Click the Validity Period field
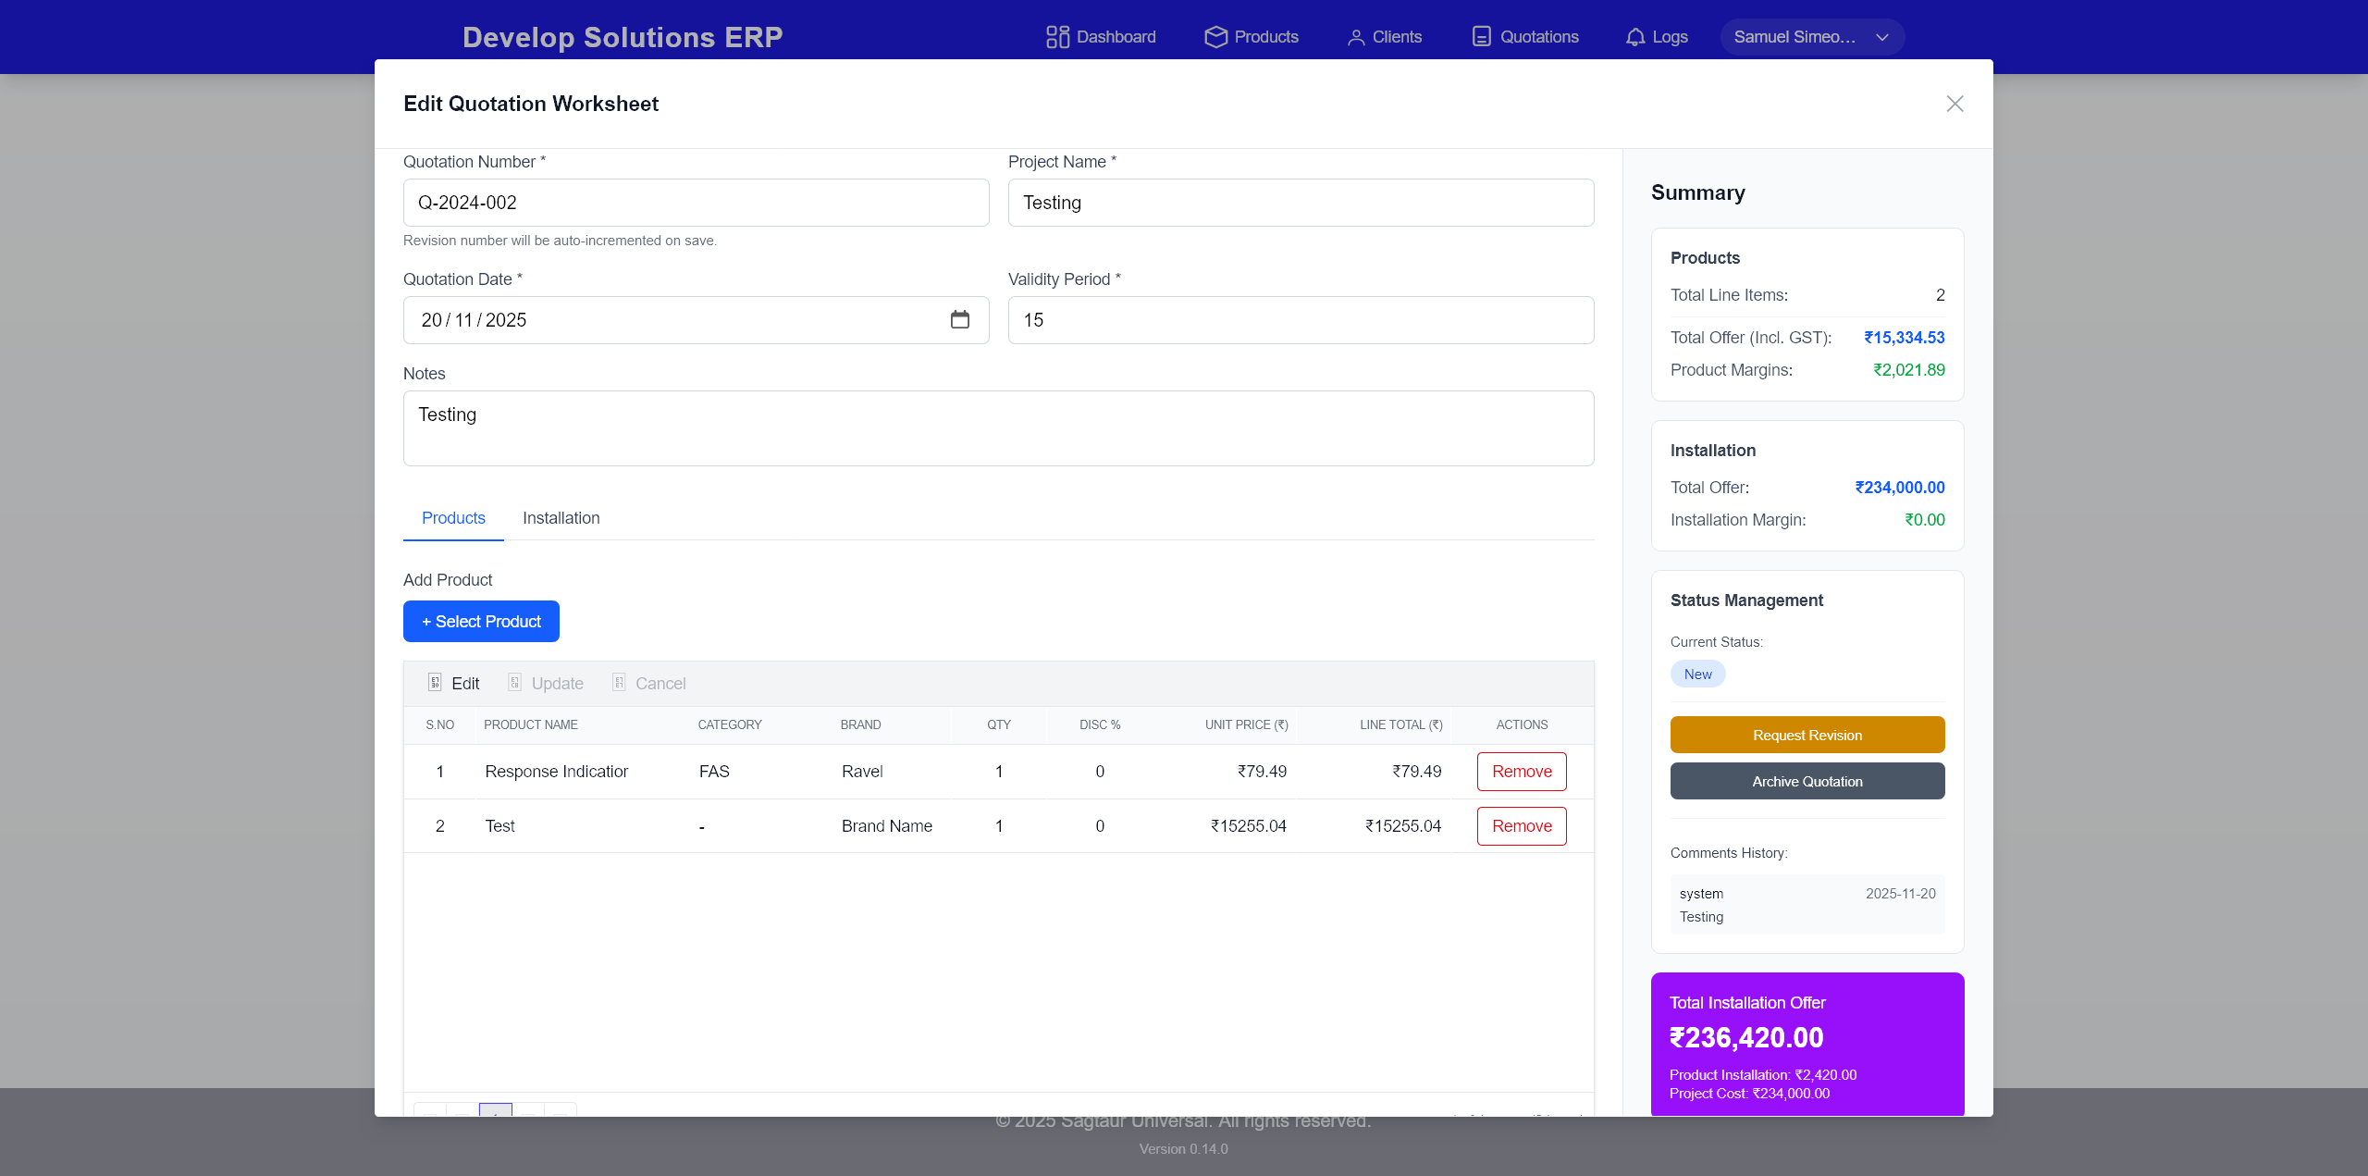 coord(1300,320)
